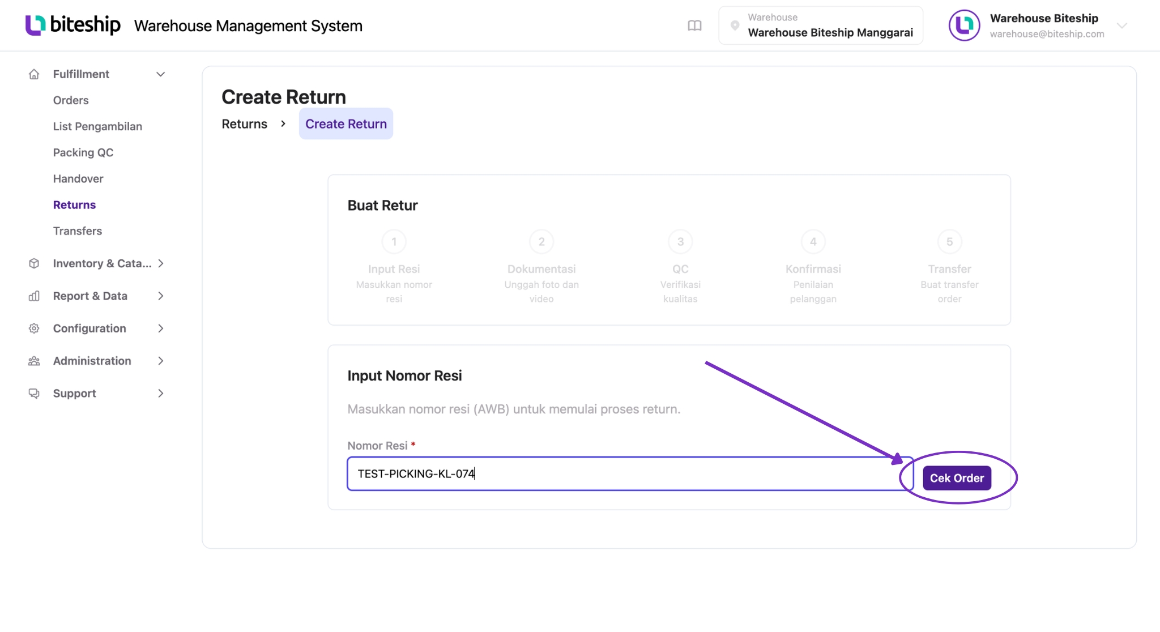The image size is (1160, 632).
Task: Click step 5 Transfer circle
Action: point(950,242)
